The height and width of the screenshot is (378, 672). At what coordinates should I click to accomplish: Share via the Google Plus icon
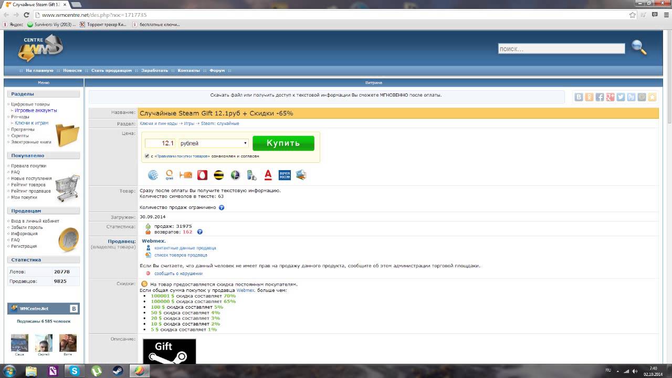610,97
